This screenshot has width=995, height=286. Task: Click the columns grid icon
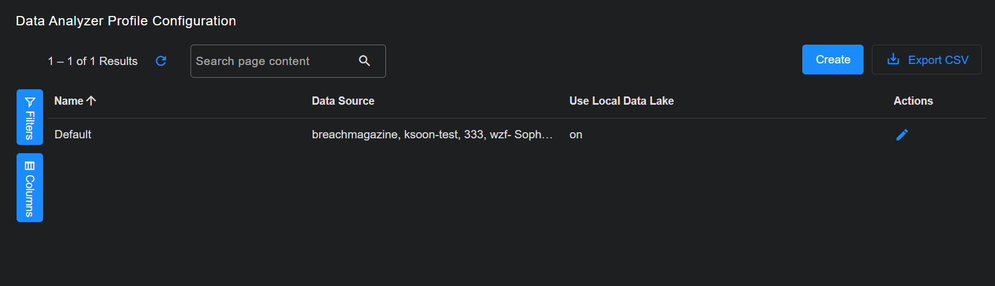pyautogui.click(x=30, y=166)
